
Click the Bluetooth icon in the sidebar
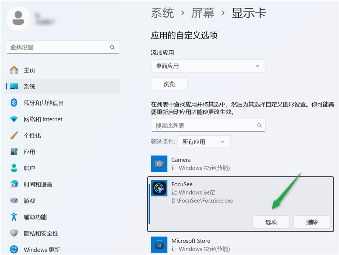click(x=14, y=103)
